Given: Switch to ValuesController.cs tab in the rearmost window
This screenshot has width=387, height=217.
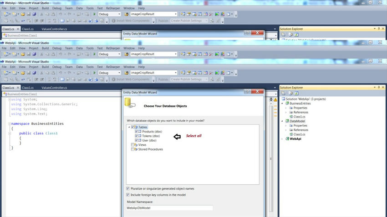Looking at the screenshot, I should point(54,29).
